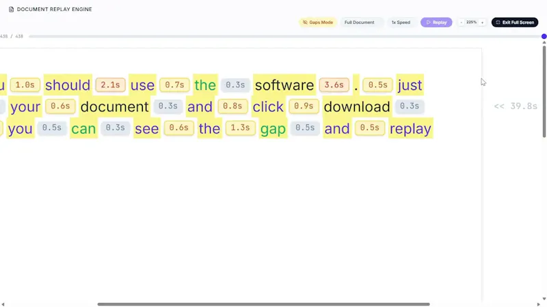Click the green "the" before "software"
Image resolution: width=547 pixels, height=307 pixels.
pyautogui.click(x=205, y=85)
